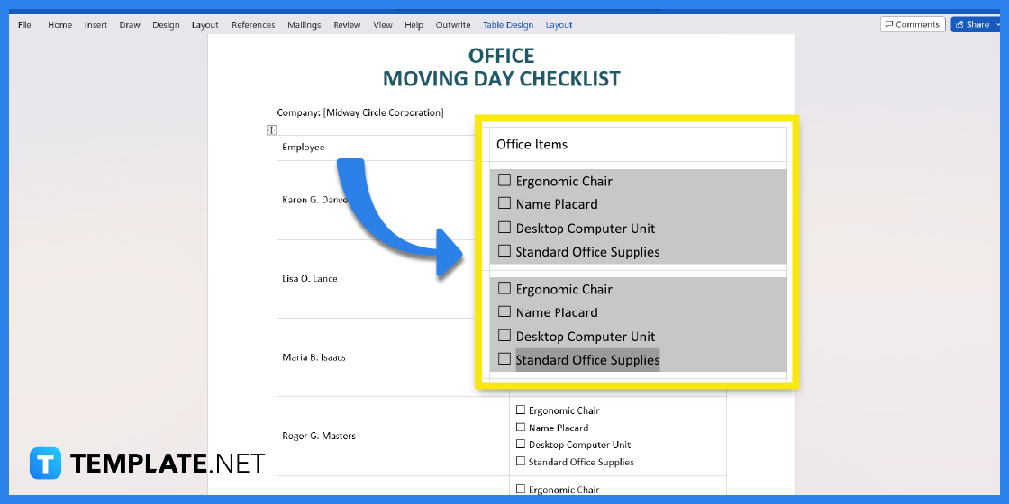
Task: Select the Draw tab
Action: coord(130,25)
